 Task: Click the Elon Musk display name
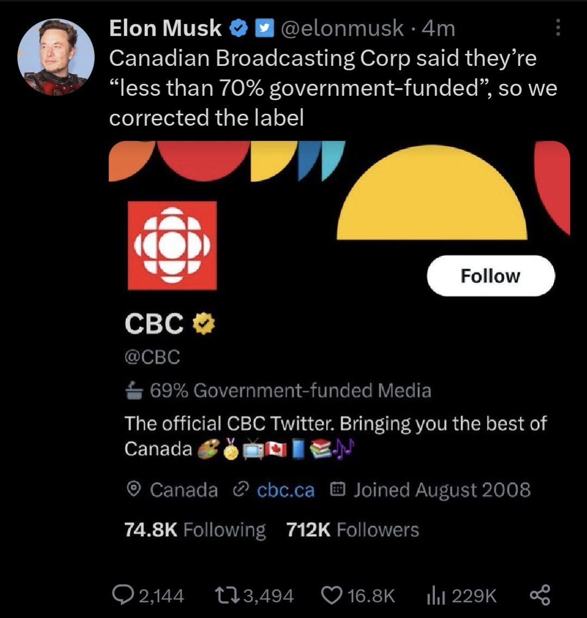coord(165,28)
